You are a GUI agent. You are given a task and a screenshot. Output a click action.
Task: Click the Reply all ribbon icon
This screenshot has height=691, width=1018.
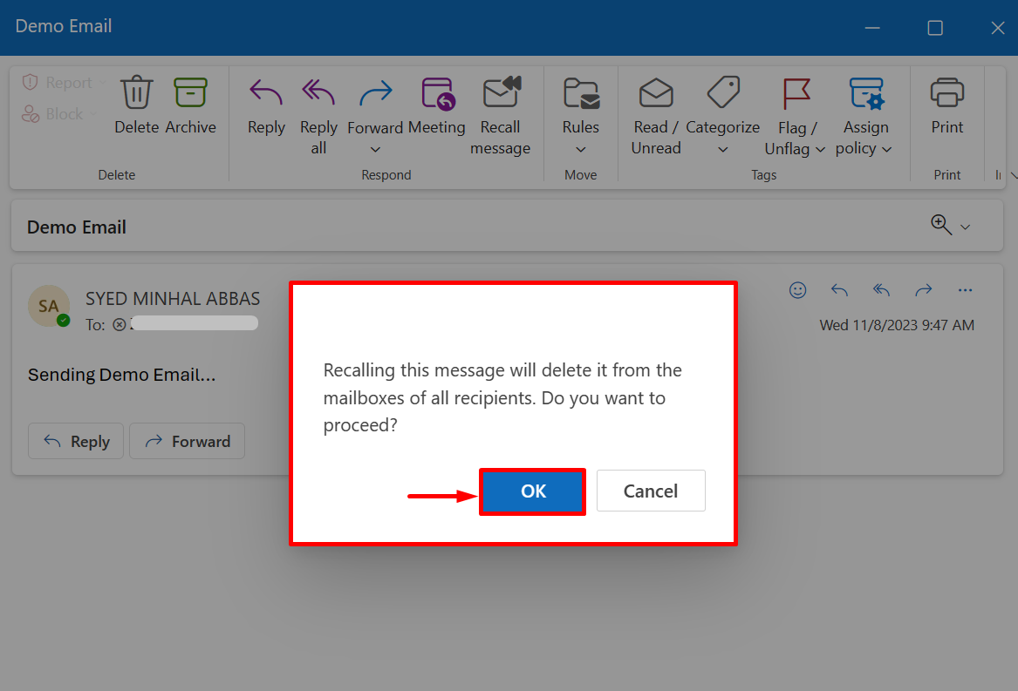coord(318,92)
